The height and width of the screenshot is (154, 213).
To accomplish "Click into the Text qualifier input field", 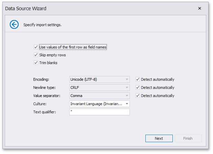I will click(99, 112).
